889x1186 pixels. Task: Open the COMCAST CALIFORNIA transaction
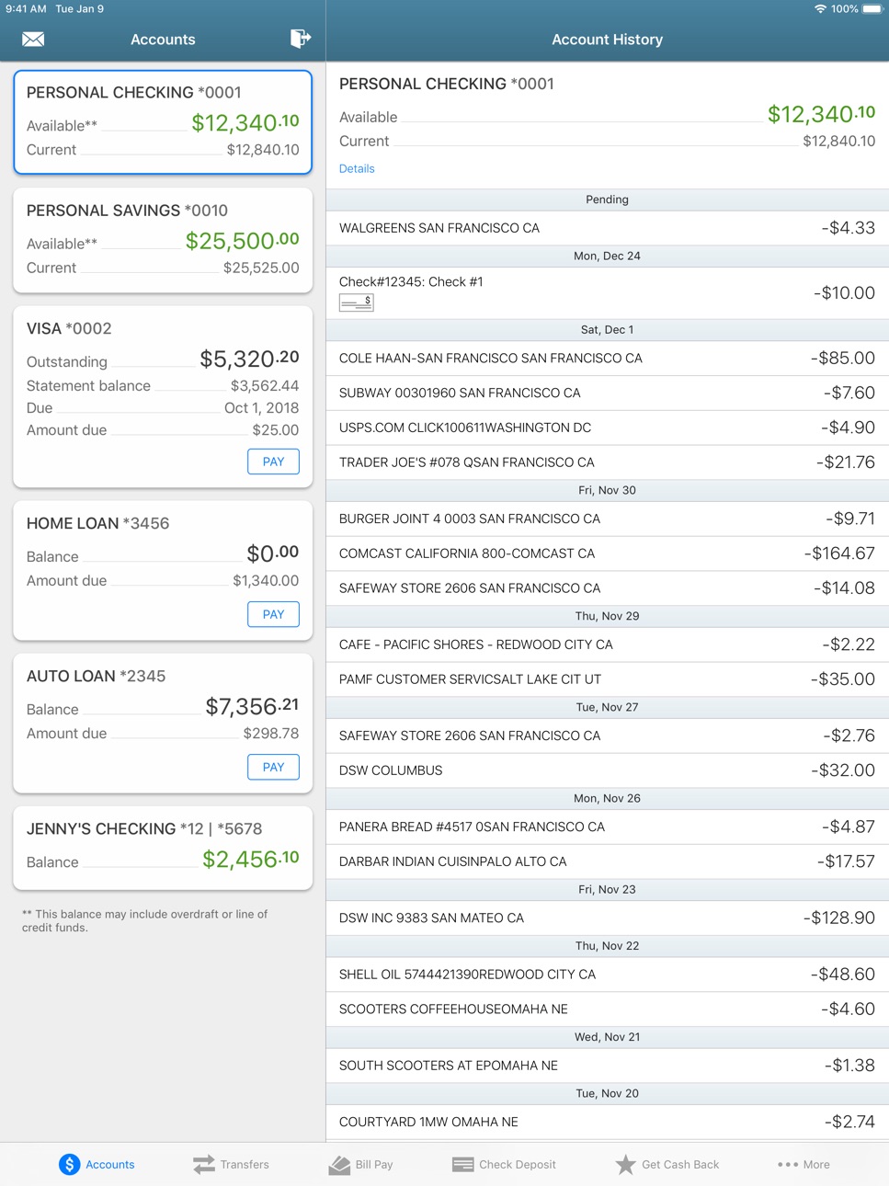[x=607, y=553]
